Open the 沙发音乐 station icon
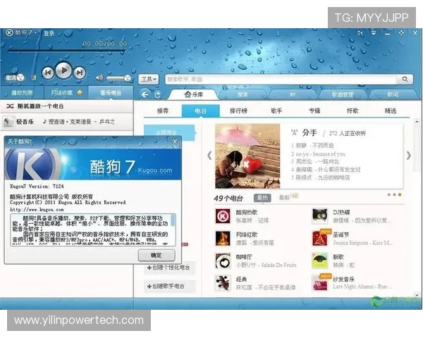Viewport: 423px width, 338px height. coord(320,283)
